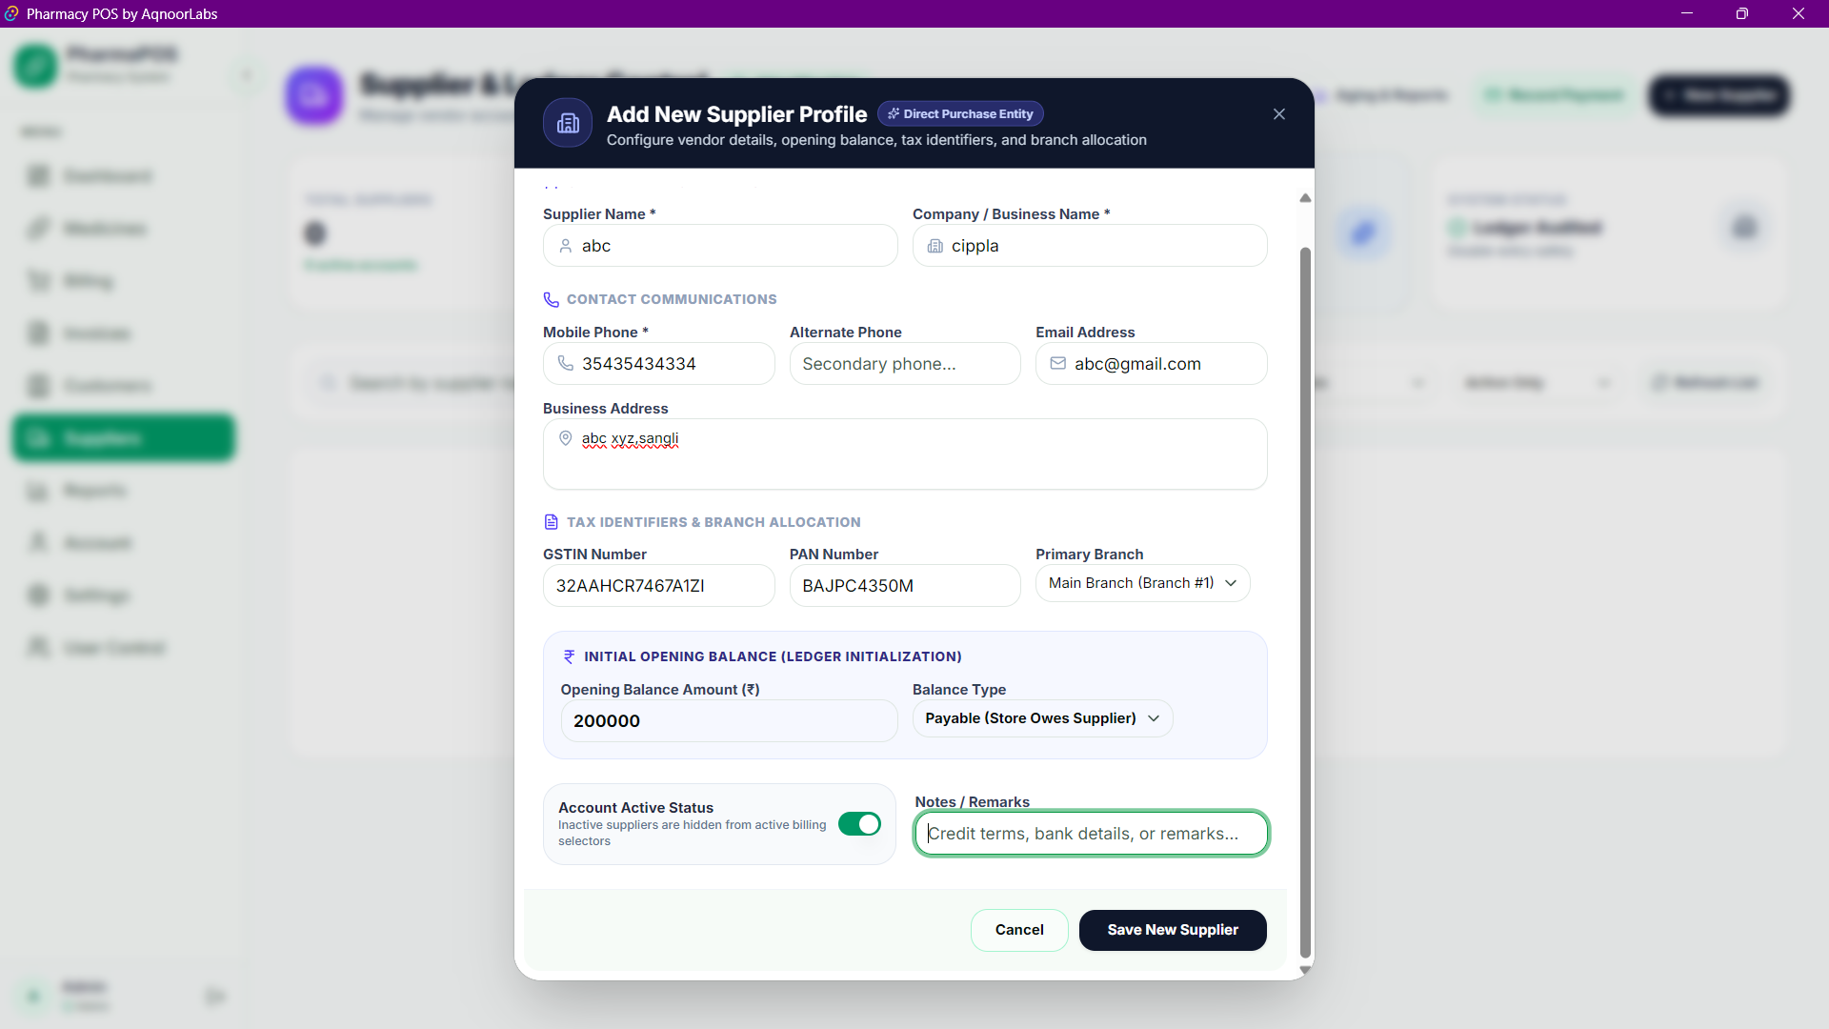Click the phone icon in Mobile Phone field

point(565,363)
